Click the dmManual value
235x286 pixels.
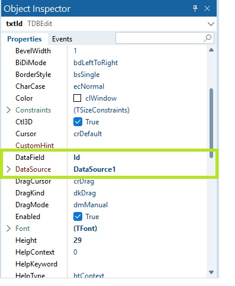tap(91, 205)
